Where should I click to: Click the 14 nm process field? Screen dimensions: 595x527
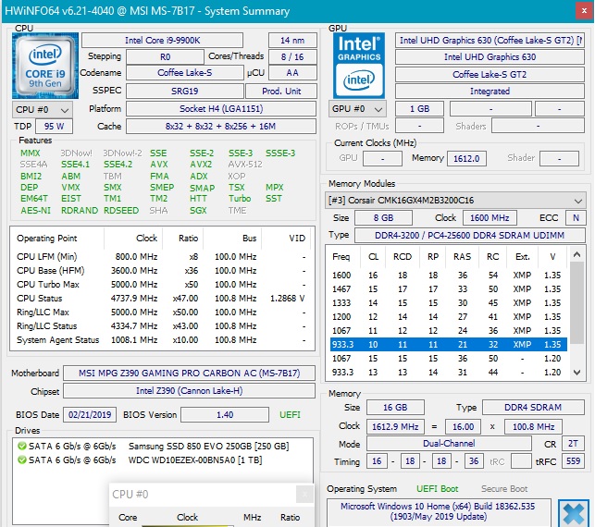click(x=292, y=40)
